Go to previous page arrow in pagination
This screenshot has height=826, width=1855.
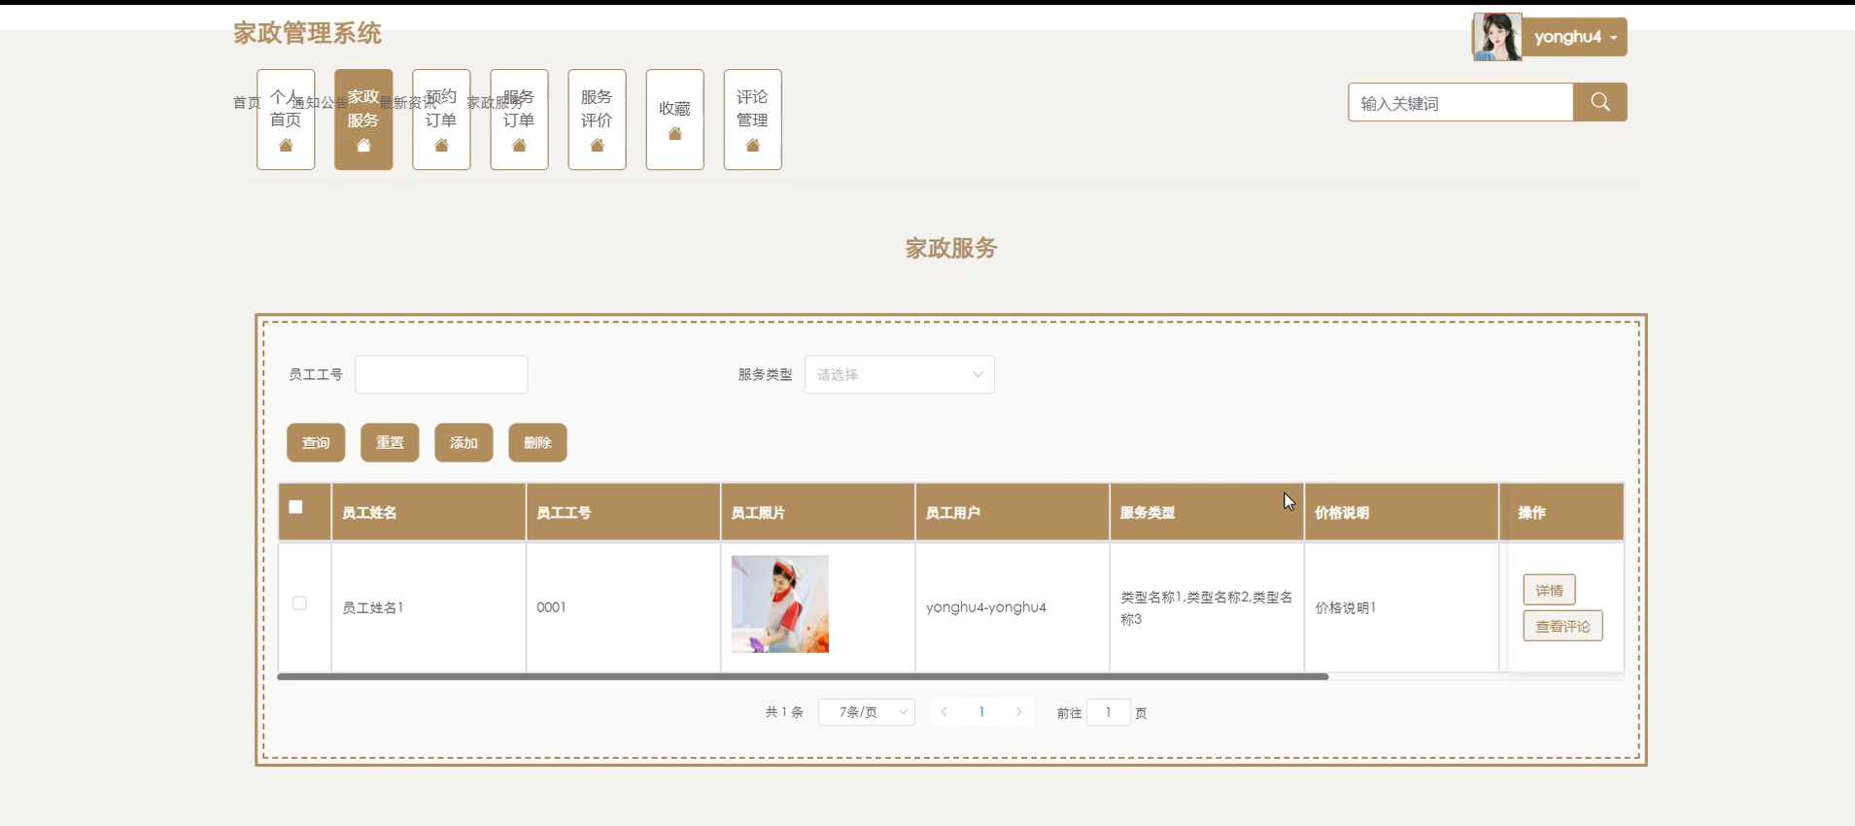pos(944,712)
